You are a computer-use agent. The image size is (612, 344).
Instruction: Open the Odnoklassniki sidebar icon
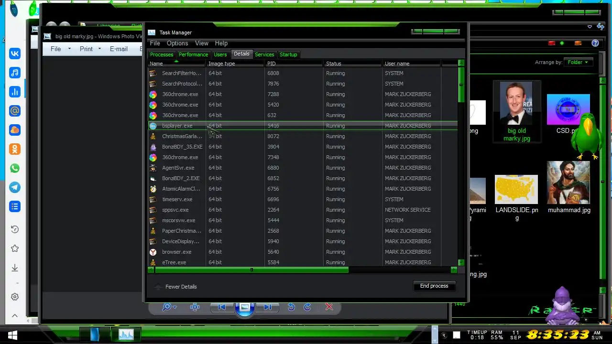click(15, 149)
